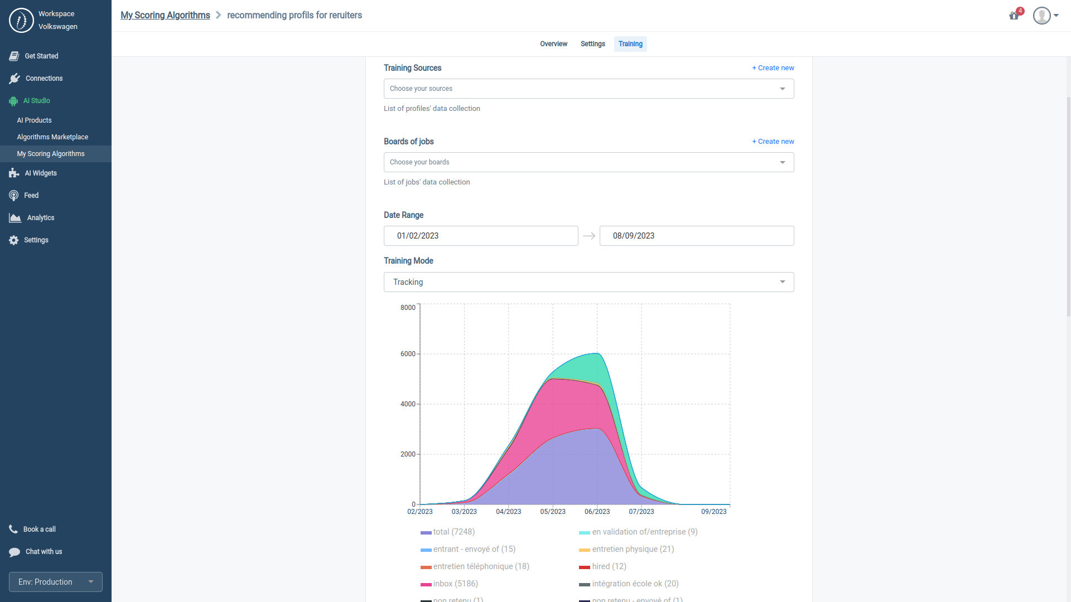Open the Connections plug icon
The height and width of the screenshot is (602, 1071).
pyautogui.click(x=15, y=78)
